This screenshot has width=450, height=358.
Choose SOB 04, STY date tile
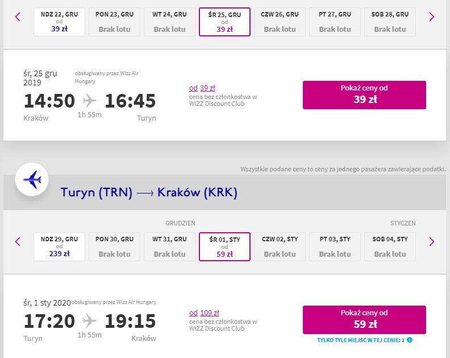pyautogui.click(x=390, y=246)
